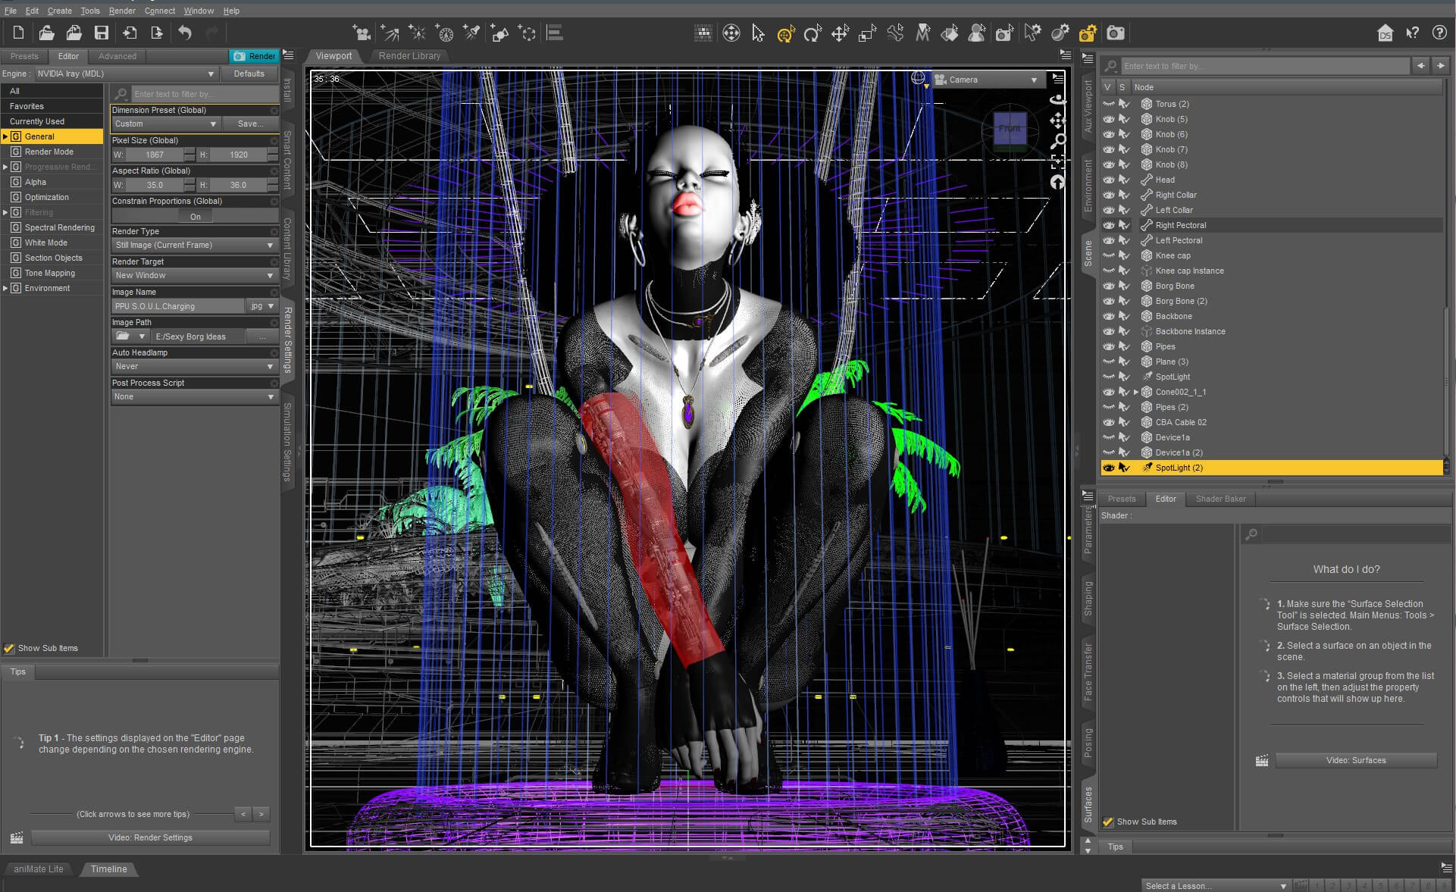The image size is (1456, 892).
Task: Select the Node Selection arrow tool
Action: click(758, 33)
